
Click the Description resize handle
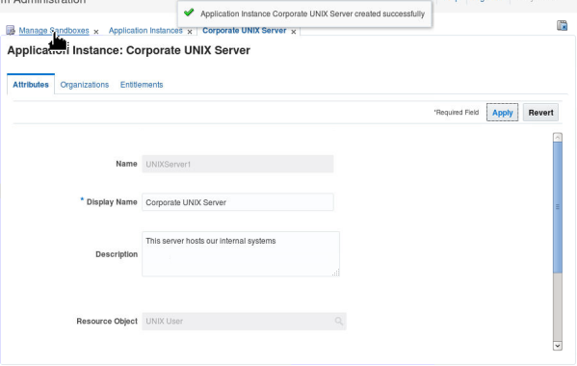(x=336, y=273)
